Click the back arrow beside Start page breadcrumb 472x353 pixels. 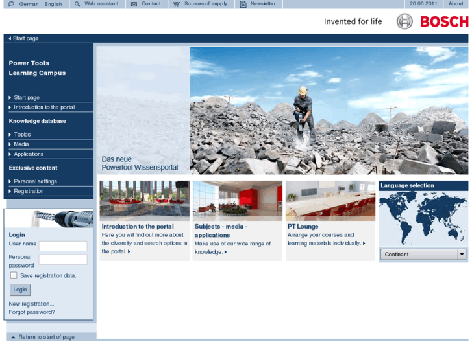coord(10,38)
